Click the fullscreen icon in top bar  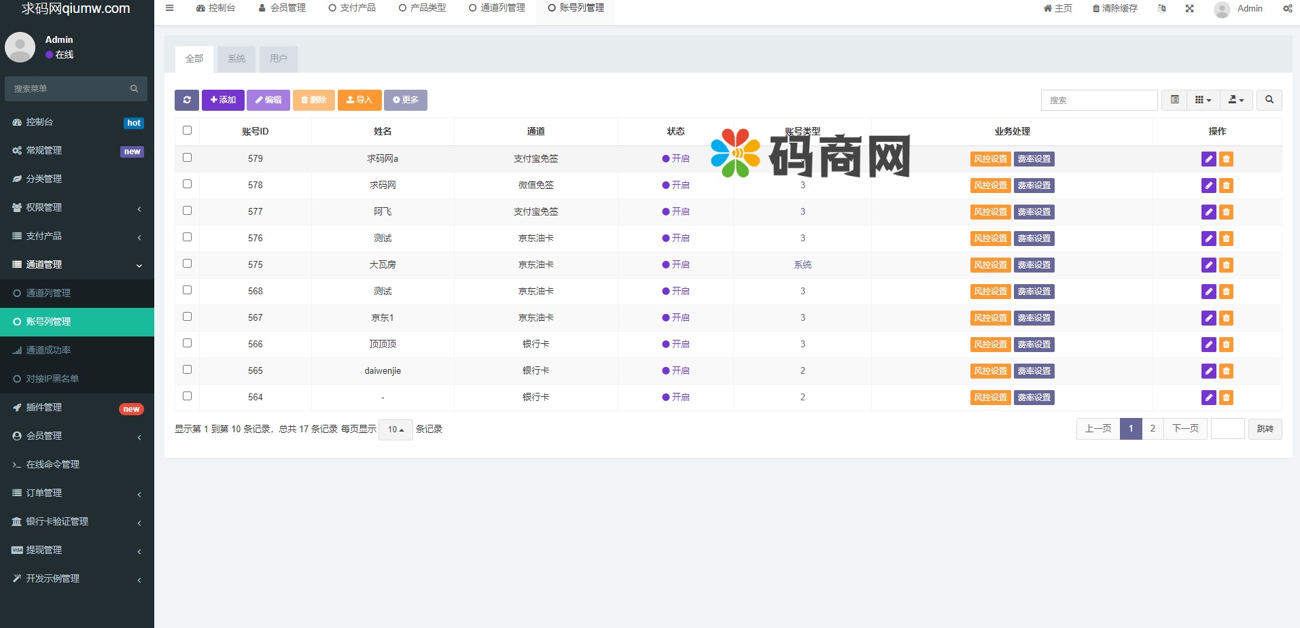coord(1189,9)
